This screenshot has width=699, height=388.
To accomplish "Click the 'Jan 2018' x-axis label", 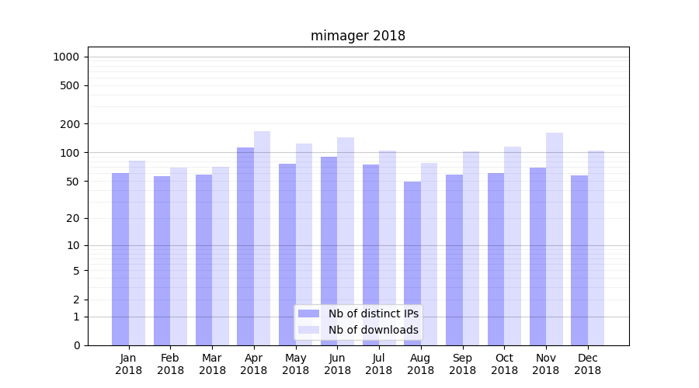I will coord(129,364).
